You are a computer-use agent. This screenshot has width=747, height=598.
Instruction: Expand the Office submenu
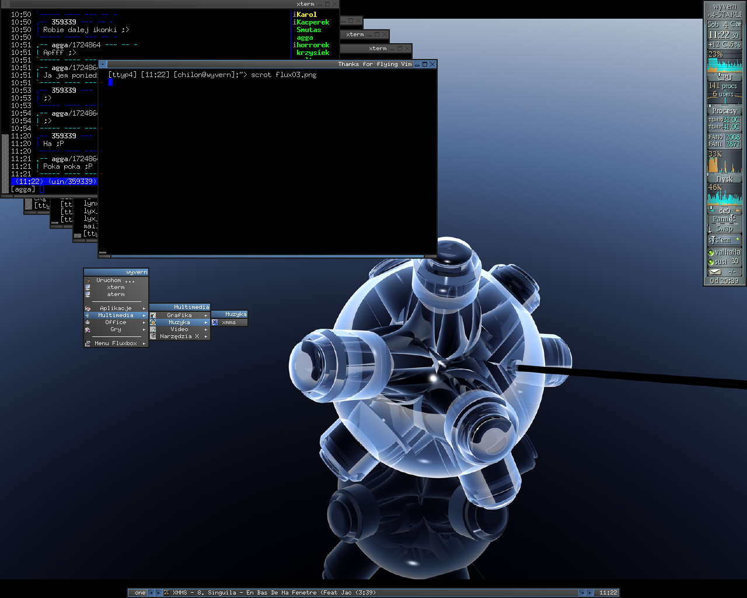coord(116,322)
